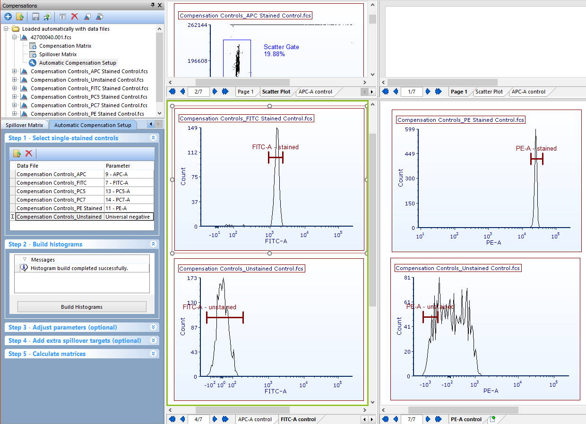Click the wrench icon for Automatic Compensation Setup

pos(33,63)
